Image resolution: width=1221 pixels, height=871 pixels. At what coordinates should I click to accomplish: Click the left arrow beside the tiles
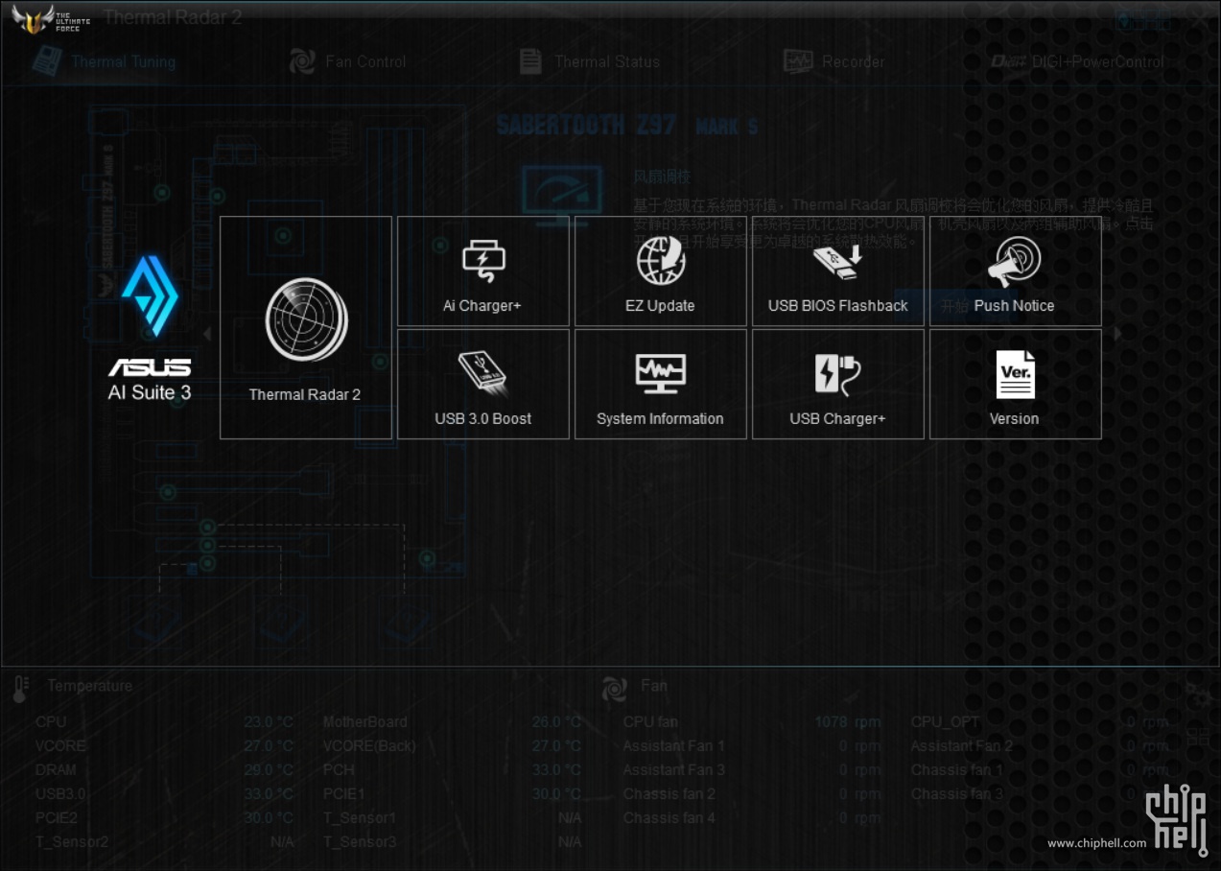tap(207, 334)
